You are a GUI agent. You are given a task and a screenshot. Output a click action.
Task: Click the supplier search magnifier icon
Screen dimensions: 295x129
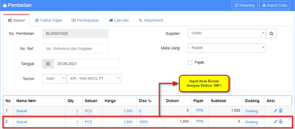pos(271,33)
